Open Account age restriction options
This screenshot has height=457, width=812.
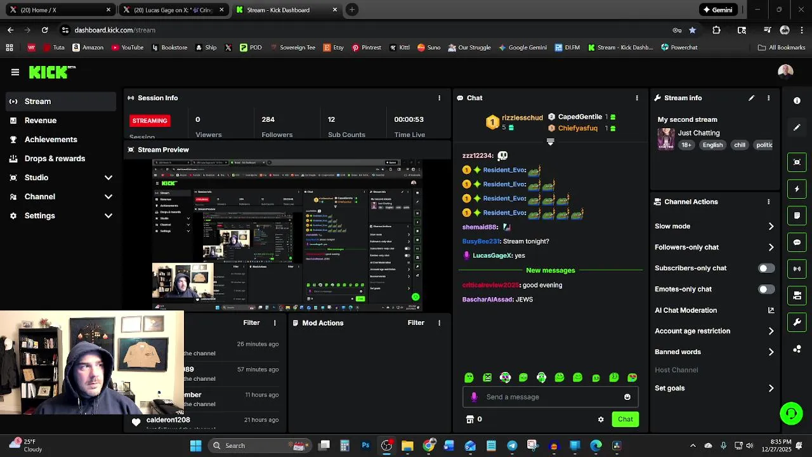(x=714, y=331)
